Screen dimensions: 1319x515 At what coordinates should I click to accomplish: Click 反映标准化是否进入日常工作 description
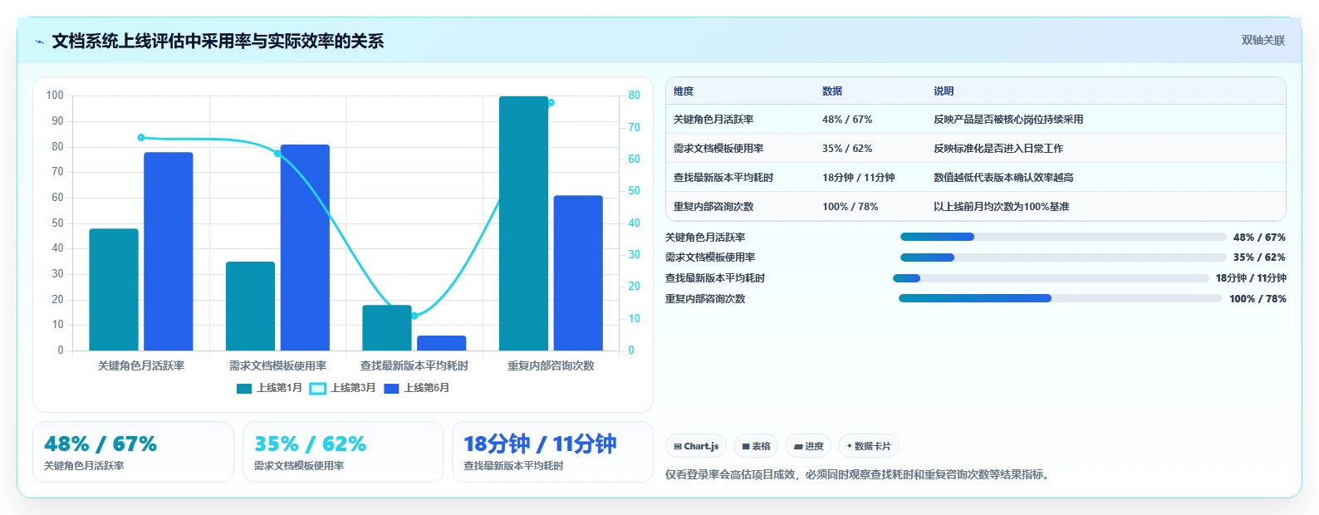coord(998,149)
